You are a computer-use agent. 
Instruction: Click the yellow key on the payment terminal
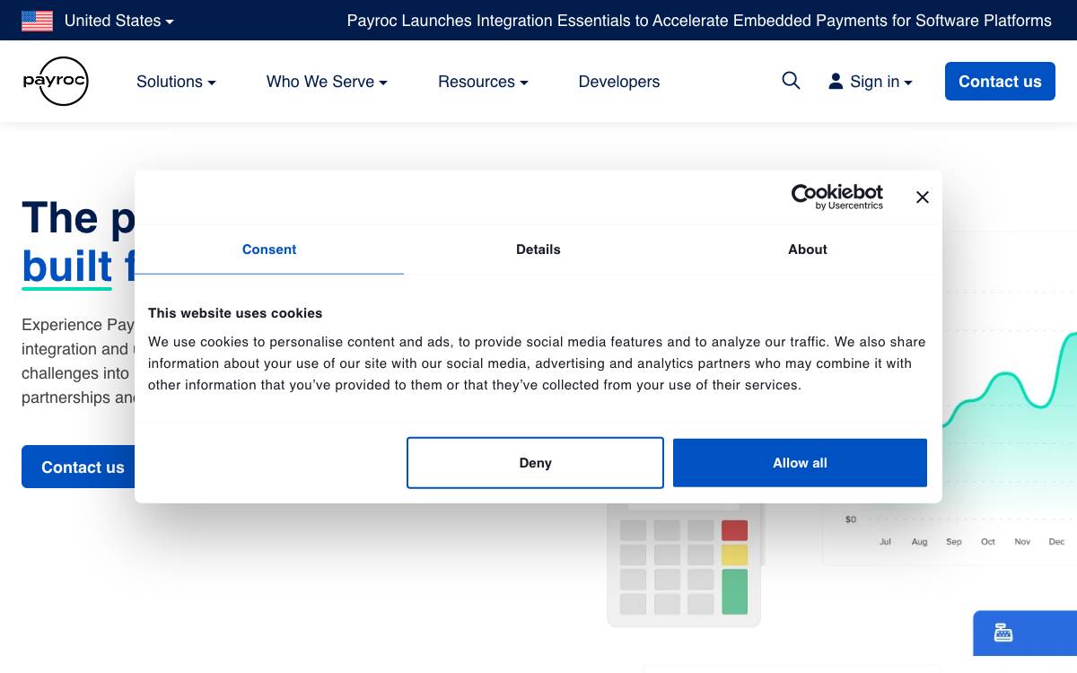[x=734, y=555]
